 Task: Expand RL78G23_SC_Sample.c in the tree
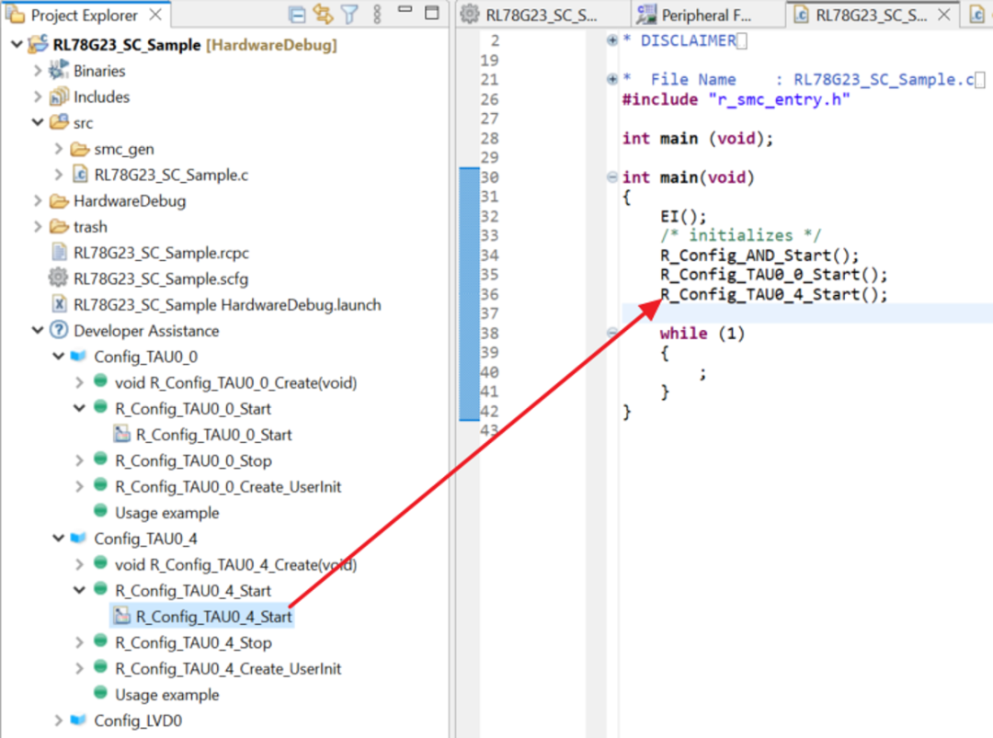[x=58, y=175]
